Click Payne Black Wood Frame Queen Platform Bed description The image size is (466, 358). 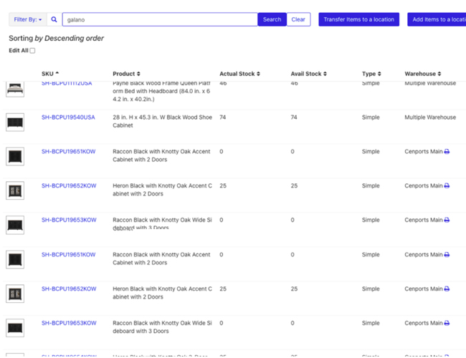pyautogui.click(x=162, y=91)
